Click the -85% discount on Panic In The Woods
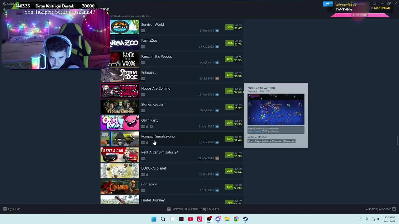Image resolution: width=399 pixels, height=224 pixels. coord(229,59)
